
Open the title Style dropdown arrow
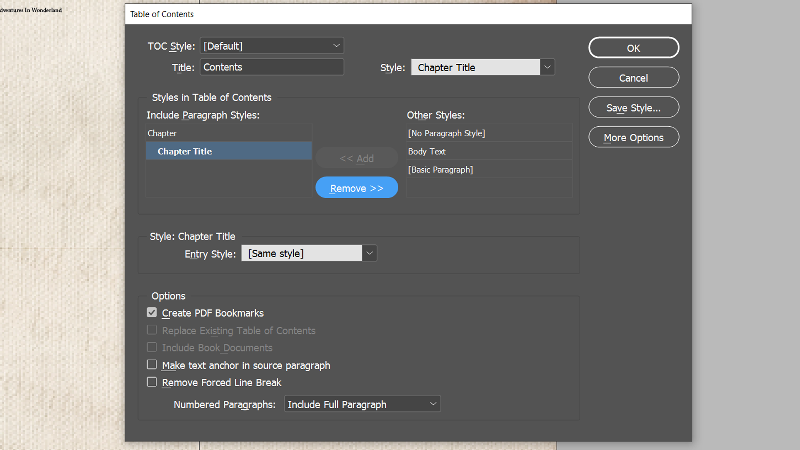(x=547, y=67)
